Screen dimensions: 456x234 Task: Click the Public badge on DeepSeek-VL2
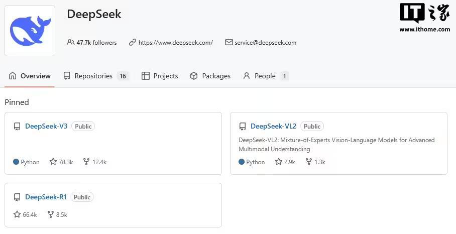(x=312, y=126)
